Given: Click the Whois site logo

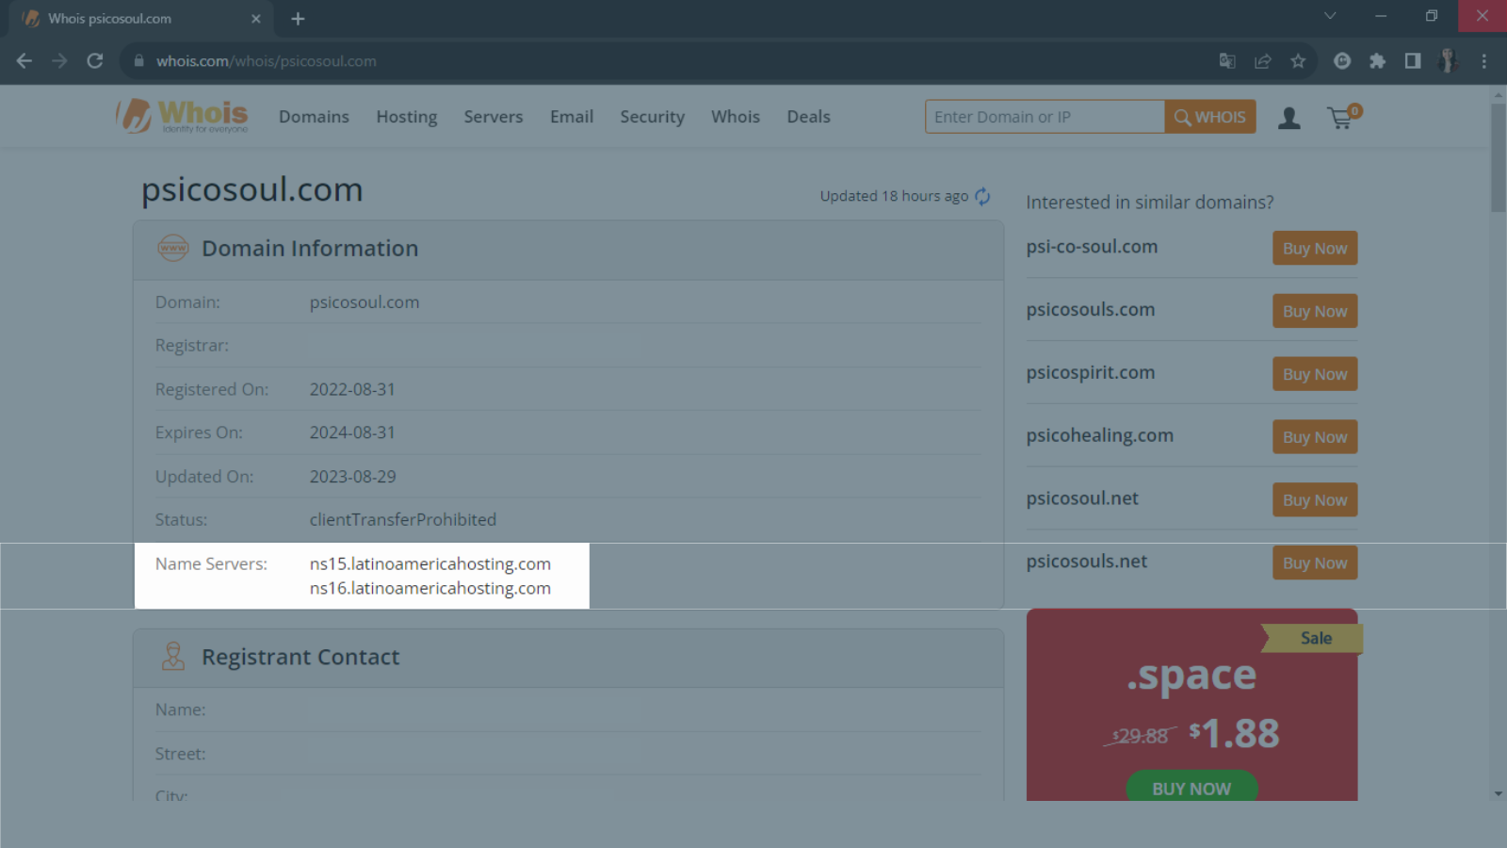Looking at the screenshot, I should [x=182, y=116].
